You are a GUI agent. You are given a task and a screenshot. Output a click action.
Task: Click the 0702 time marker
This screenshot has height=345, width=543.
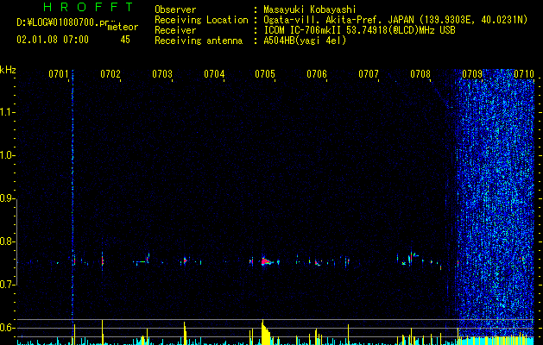click(x=110, y=74)
